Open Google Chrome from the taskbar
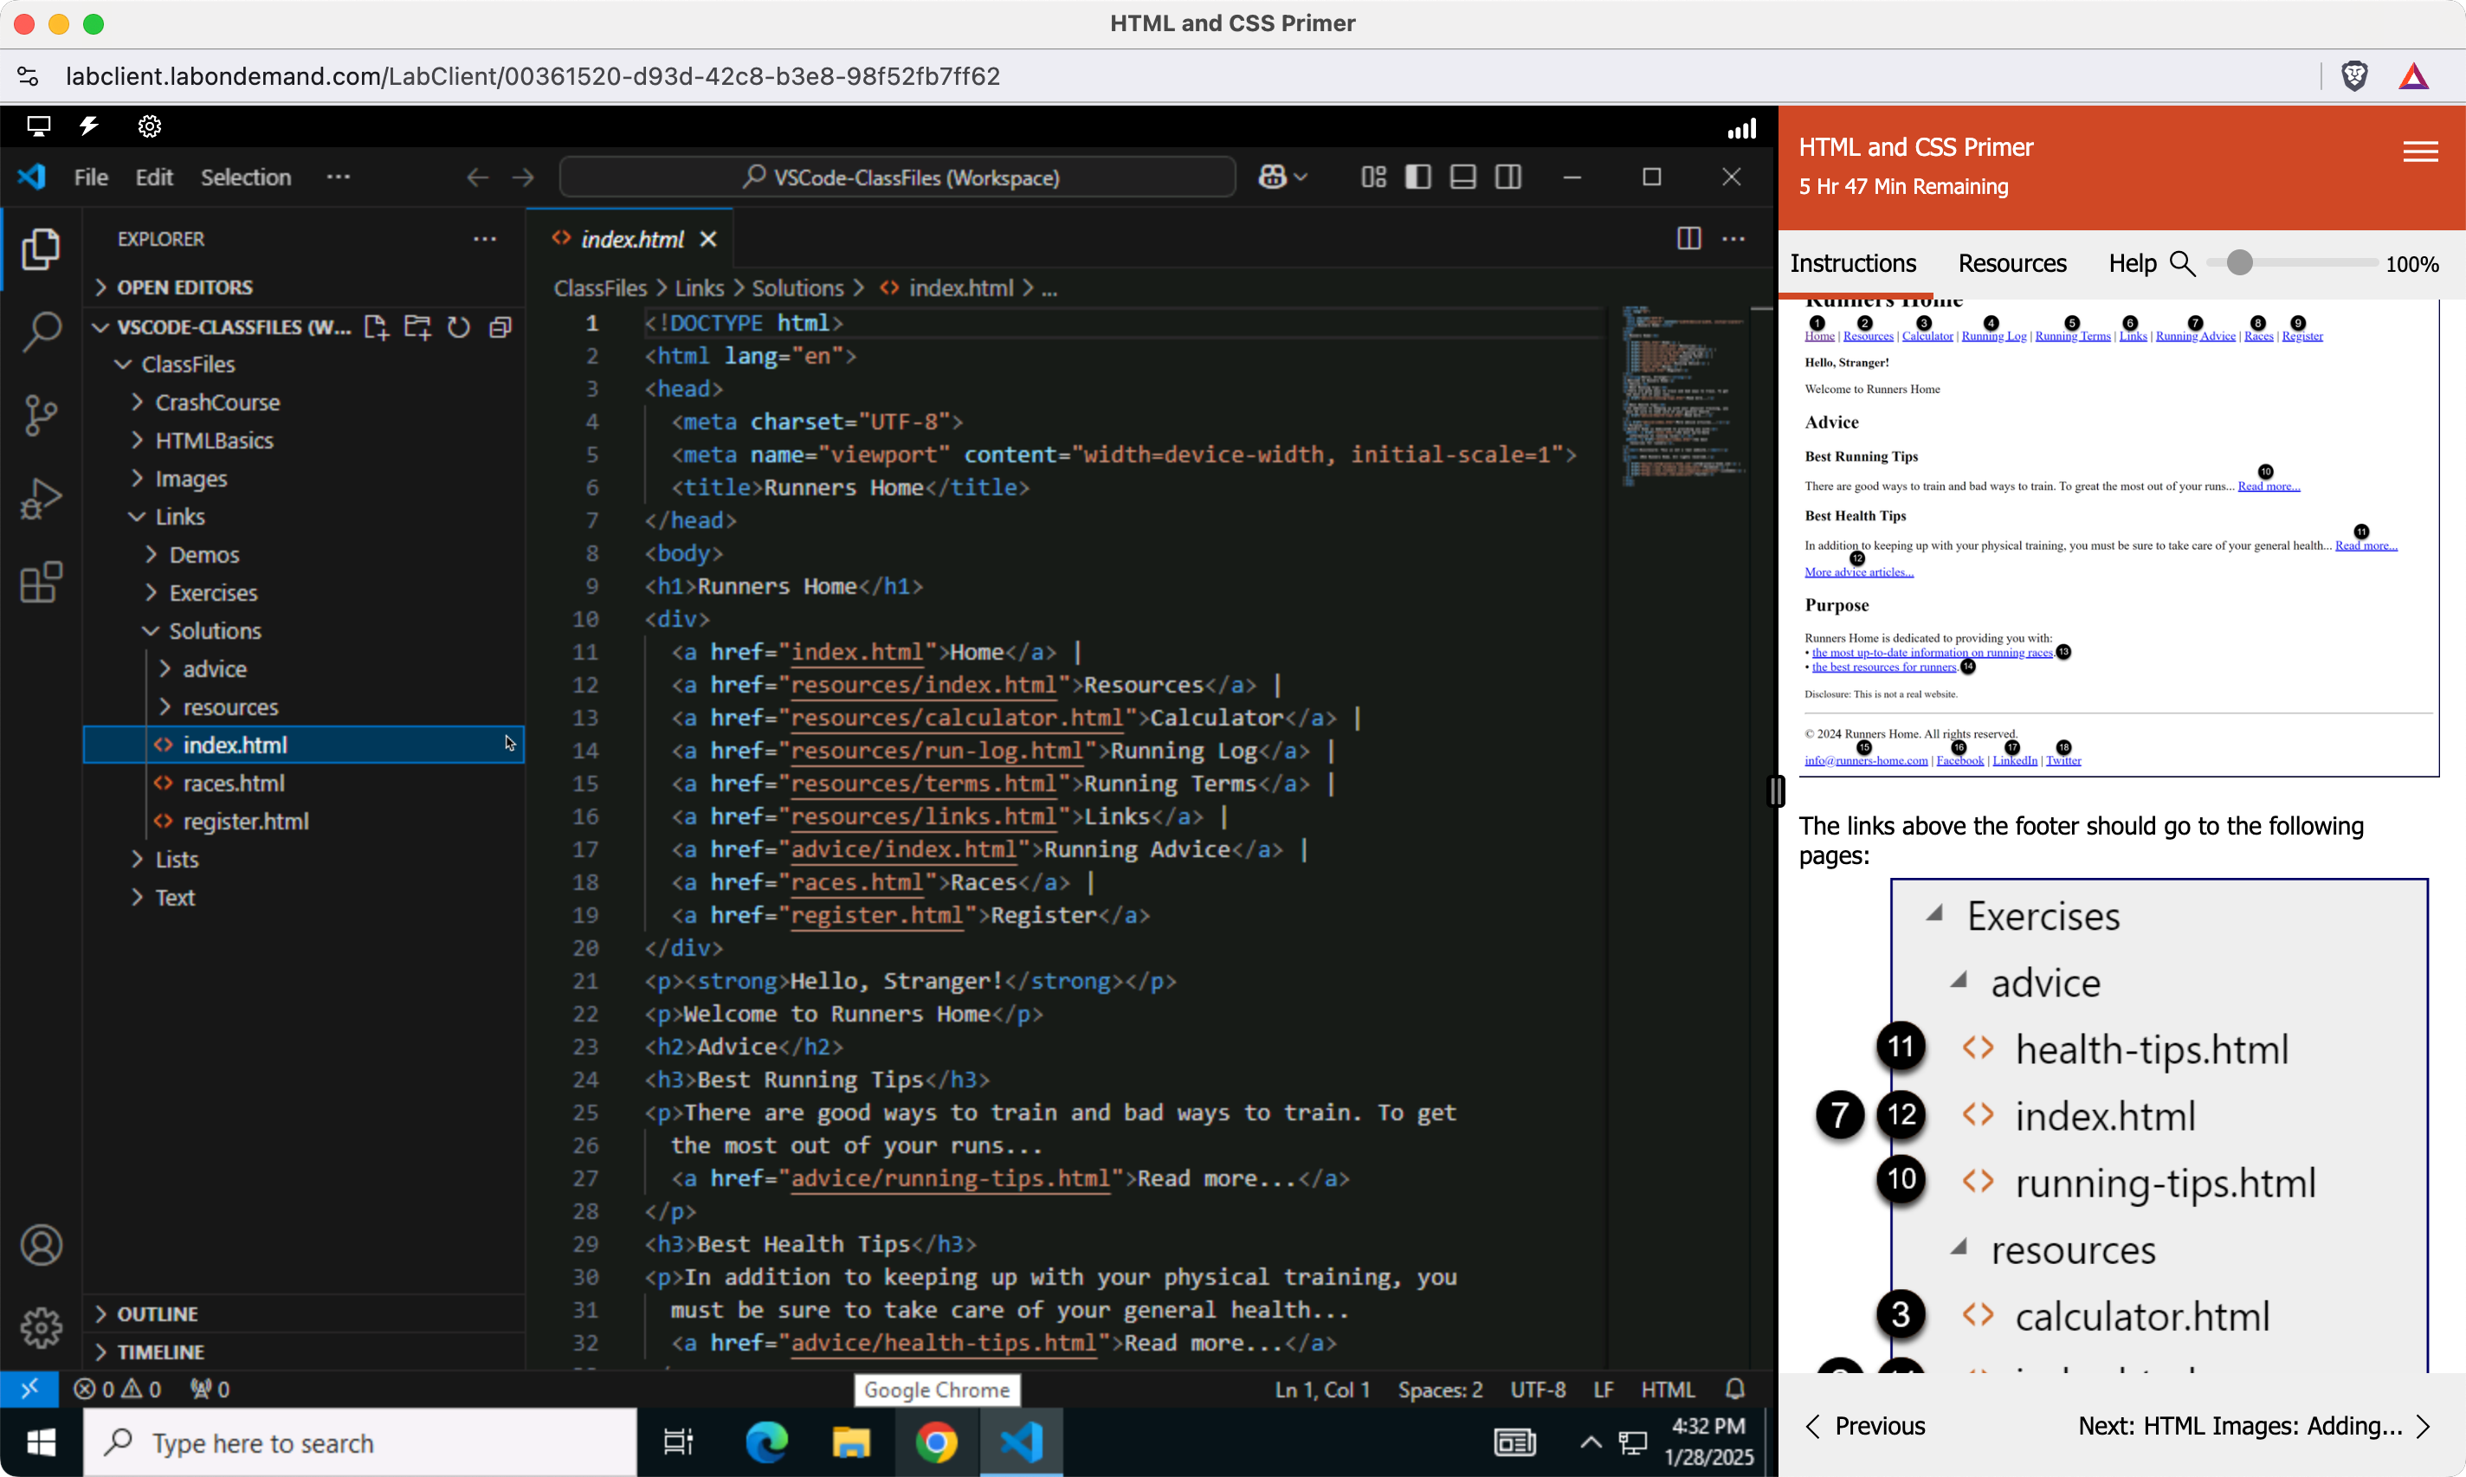2466x1477 pixels. click(x=935, y=1443)
